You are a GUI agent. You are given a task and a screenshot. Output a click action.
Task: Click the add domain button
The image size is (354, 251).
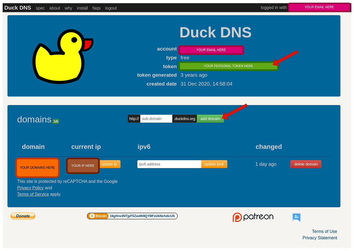click(210, 118)
